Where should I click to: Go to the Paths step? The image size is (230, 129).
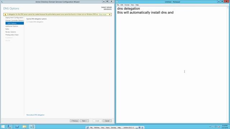click(x=7, y=29)
